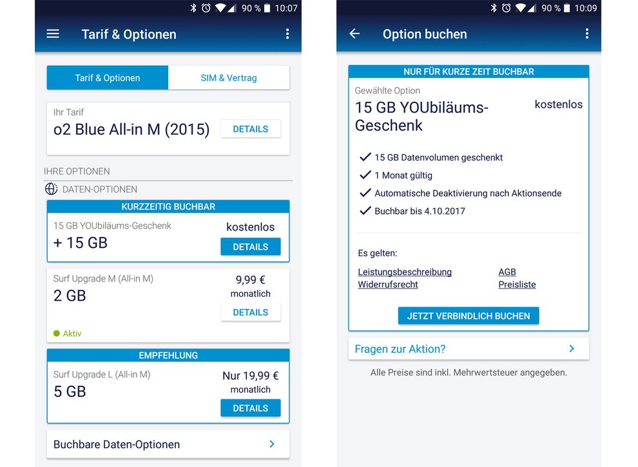Screen dimensions: 638x467
Task: Tap the Bluetooth icon in the left status bar
Action: [193, 8]
